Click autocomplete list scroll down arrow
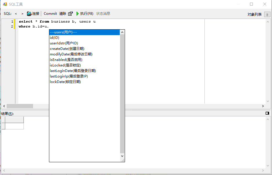The height and width of the screenshot is (175, 272). 122,156
